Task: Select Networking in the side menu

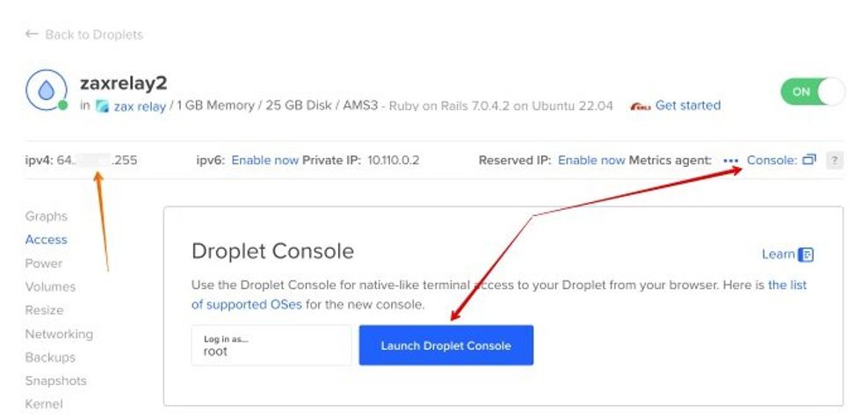Action: tap(59, 334)
